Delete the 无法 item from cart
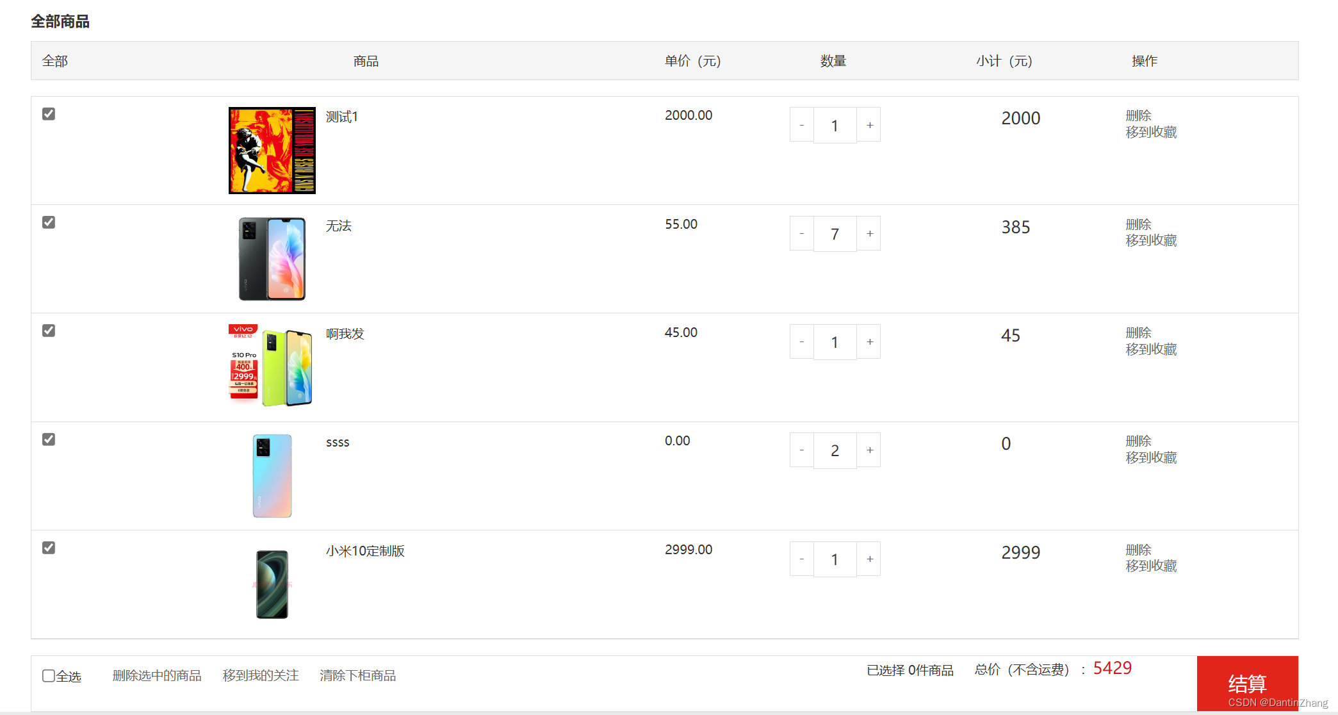The image size is (1338, 715). point(1138,224)
